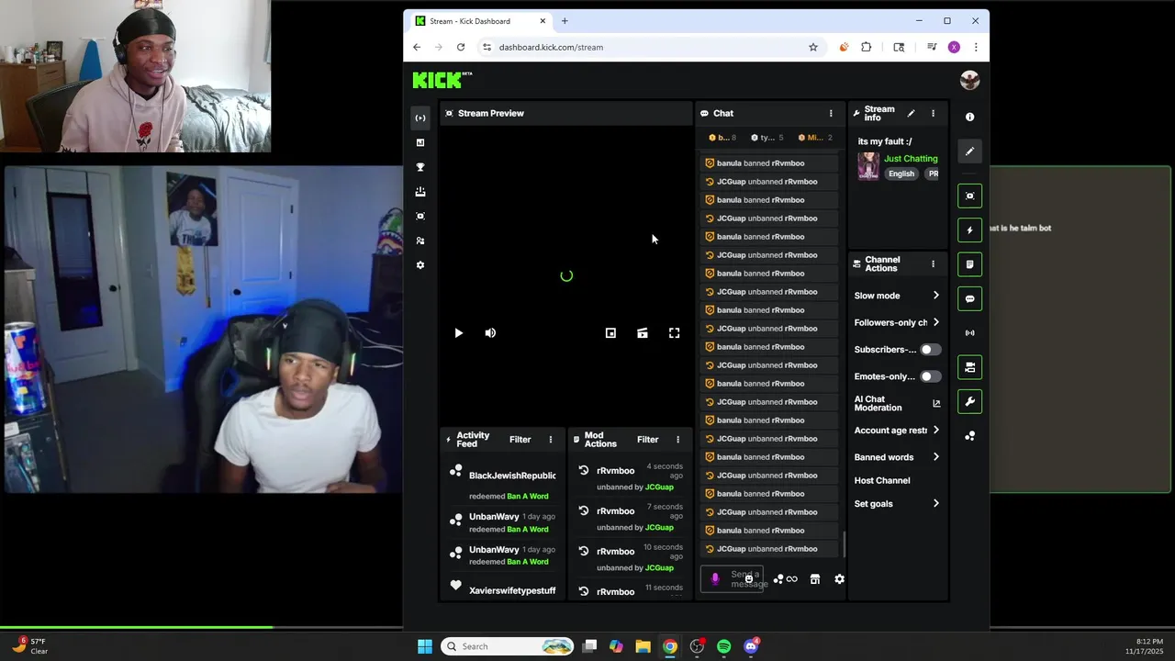Screen dimensions: 1175x661
Task: Expand Slow mode options
Action: point(897,296)
